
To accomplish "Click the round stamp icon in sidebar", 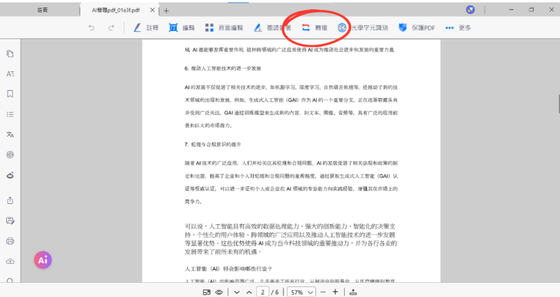I will click(x=10, y=155).
